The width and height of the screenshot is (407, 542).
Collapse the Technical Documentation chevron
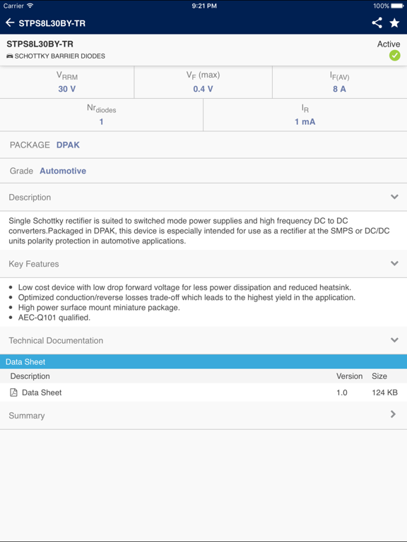(394, 340)
